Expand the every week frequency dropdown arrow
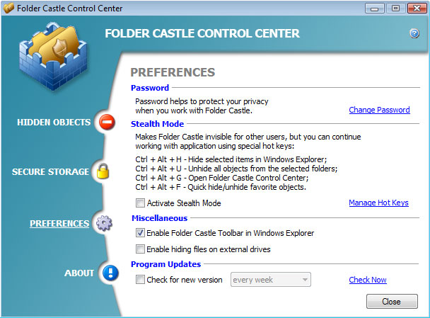Image resolution: width=430 pixels, height=318 pixels. [x=305, y=280]
